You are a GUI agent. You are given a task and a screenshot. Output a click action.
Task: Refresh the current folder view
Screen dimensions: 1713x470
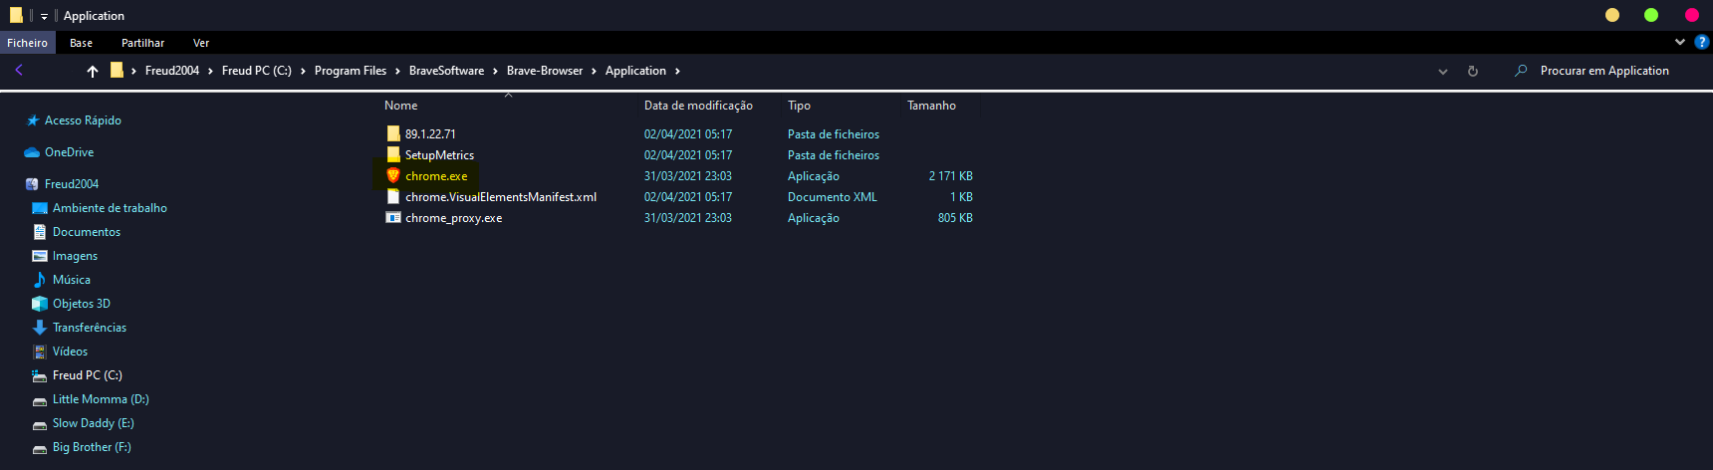point(1473,71)
